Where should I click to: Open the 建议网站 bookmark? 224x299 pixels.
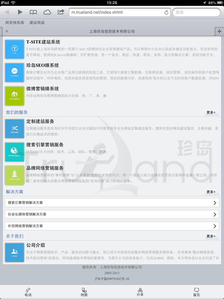click(37, 22)
